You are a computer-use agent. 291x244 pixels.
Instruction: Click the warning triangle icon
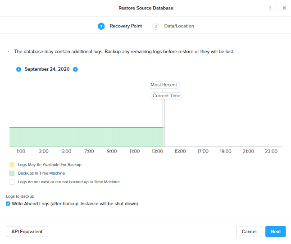click(8, 52)
